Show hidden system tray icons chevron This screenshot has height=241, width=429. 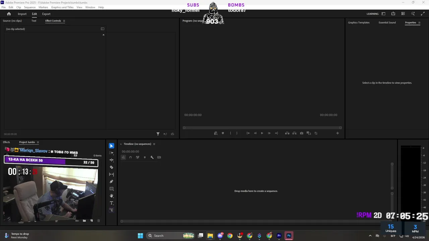point(370,236)
